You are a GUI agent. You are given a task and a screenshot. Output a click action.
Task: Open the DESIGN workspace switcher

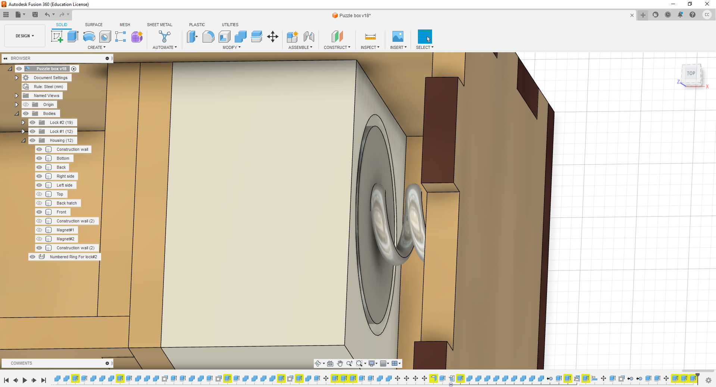click(x=24, y=36)
